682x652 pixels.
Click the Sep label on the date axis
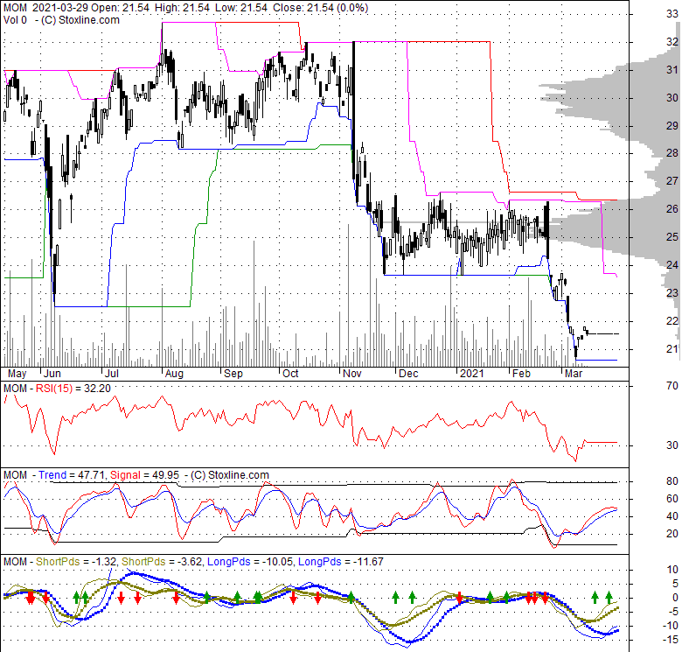point(233,374)
